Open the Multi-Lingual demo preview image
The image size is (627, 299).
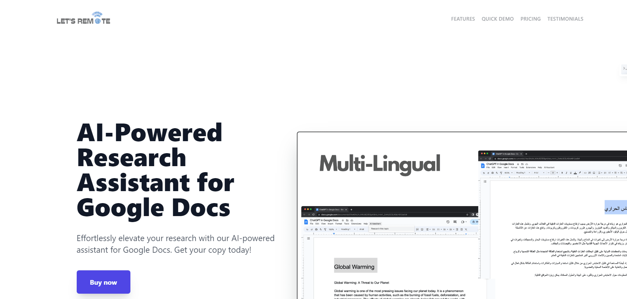(x=462, y=215)
